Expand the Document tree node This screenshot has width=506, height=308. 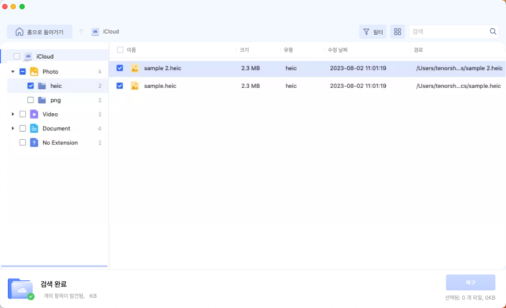tap(13, 128)
